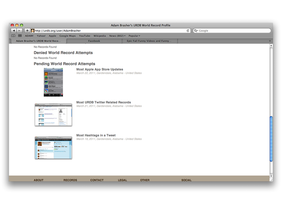282x211 pixels.
Task: Expand the Popular bookmarks dropdown
Action: pyautogui.click(x=134, y=36)
